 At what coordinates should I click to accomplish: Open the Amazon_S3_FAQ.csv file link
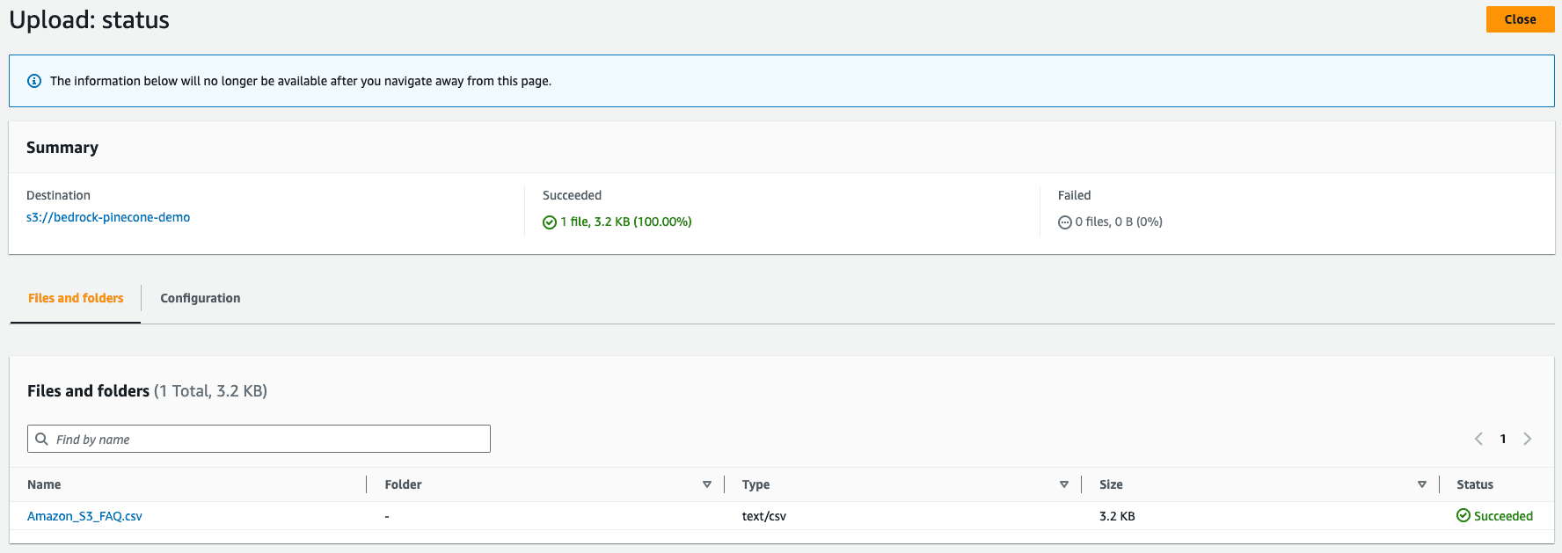click(x=84, y=516)
